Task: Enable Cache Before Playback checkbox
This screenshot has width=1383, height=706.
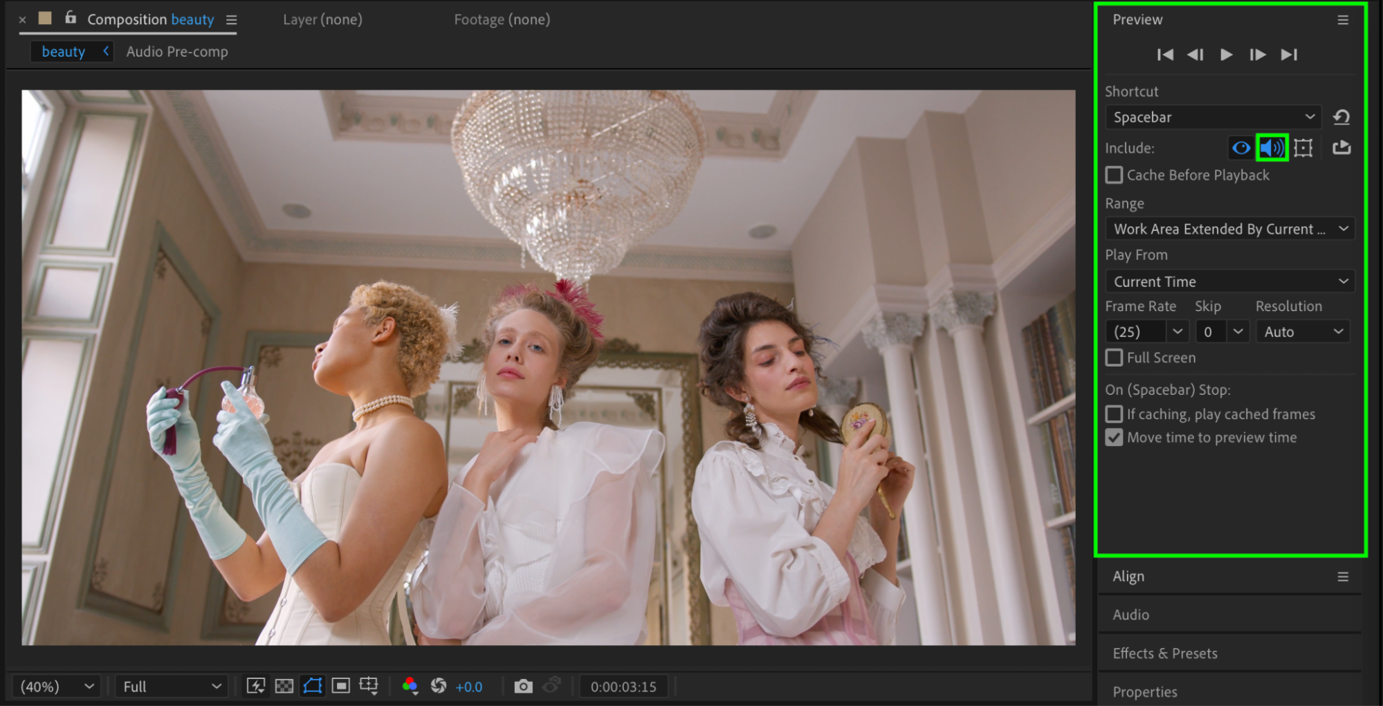Action: click(1114, 176)
